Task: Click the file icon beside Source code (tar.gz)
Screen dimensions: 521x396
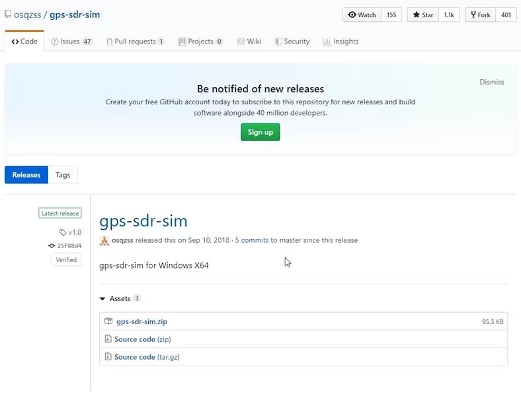Action: pyautogui.click(x=108, y=356)
